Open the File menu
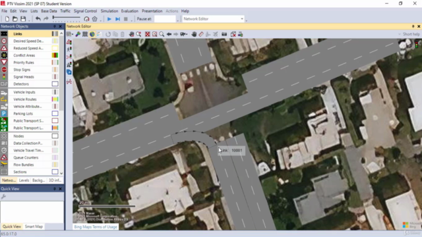422x237 pixels. 5,11
